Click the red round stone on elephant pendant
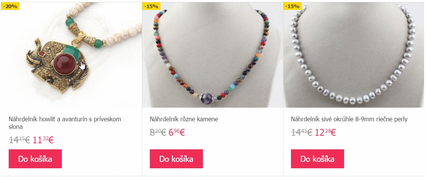426x177 pixels. pos(64,64)
